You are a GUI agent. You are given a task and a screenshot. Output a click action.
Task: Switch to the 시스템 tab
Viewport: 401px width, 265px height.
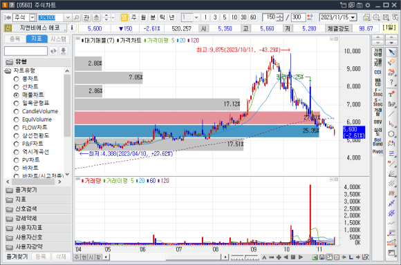pyautogui.click(x=58, y=39)
